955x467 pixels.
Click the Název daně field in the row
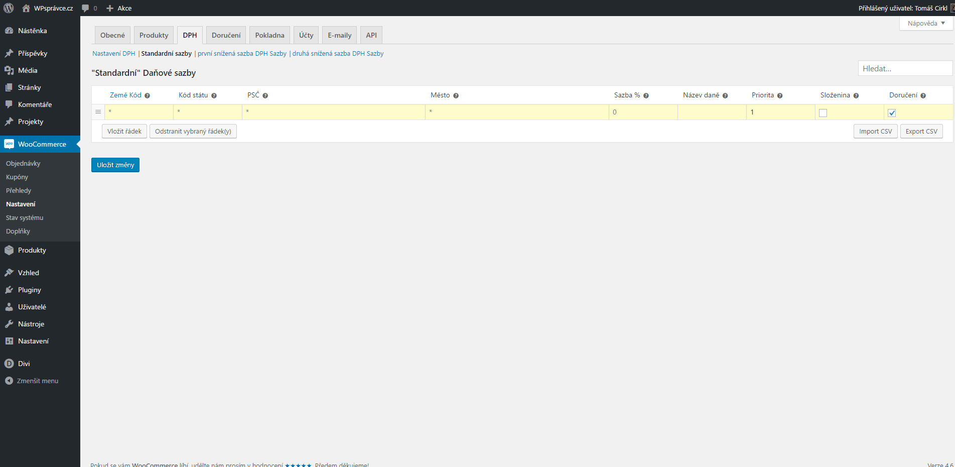[712, 112]
